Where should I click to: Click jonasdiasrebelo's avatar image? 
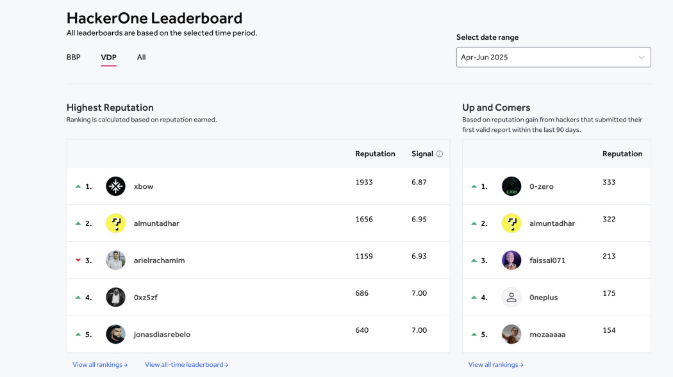[x=115, y=333]
